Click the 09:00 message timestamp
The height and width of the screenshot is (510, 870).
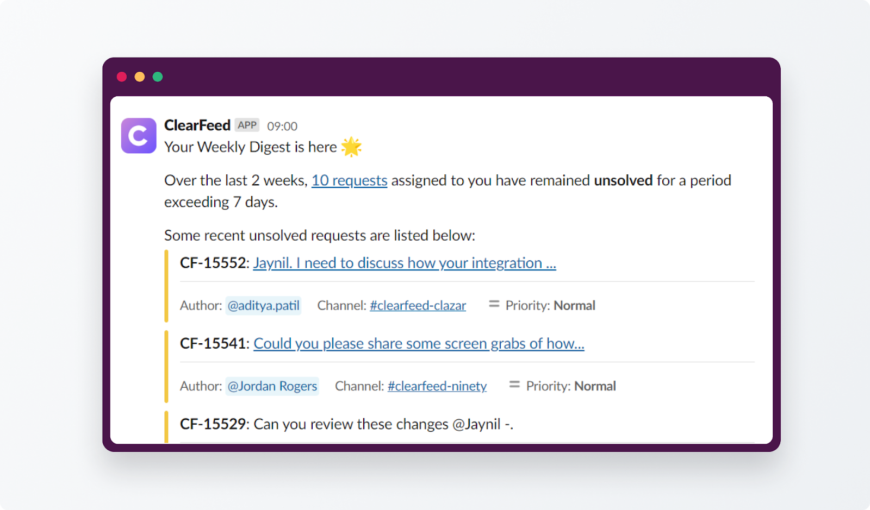click(x=283, y=125)
